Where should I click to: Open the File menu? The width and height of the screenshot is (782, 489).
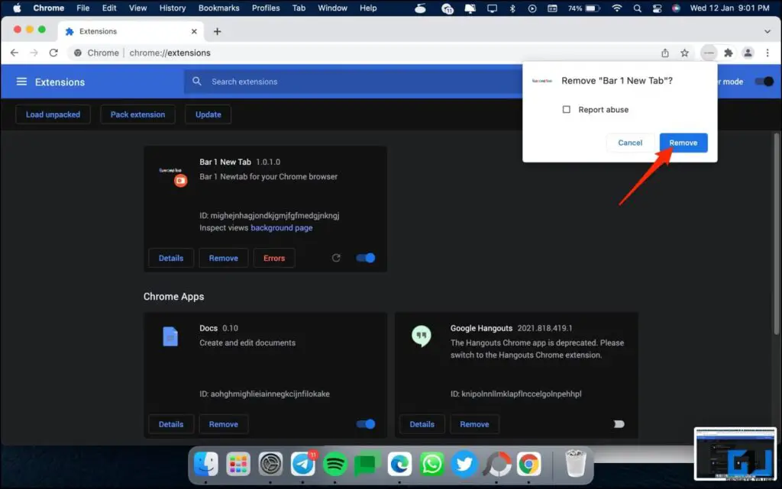pyautogui.click(x=82, y=8)
